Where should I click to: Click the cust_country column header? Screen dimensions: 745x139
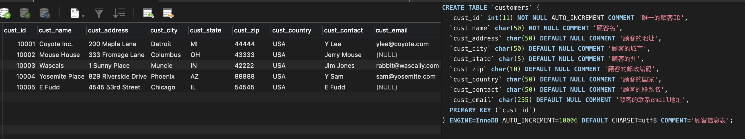[292, 30]
